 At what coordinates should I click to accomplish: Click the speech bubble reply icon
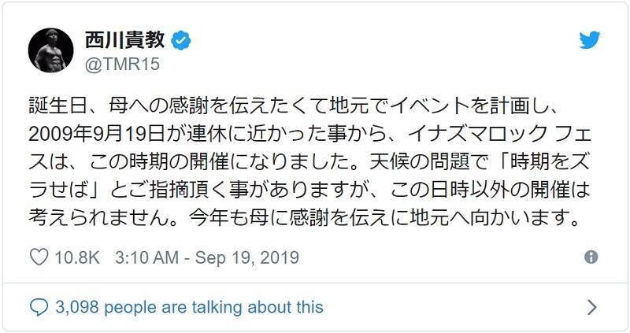point(39,306)
